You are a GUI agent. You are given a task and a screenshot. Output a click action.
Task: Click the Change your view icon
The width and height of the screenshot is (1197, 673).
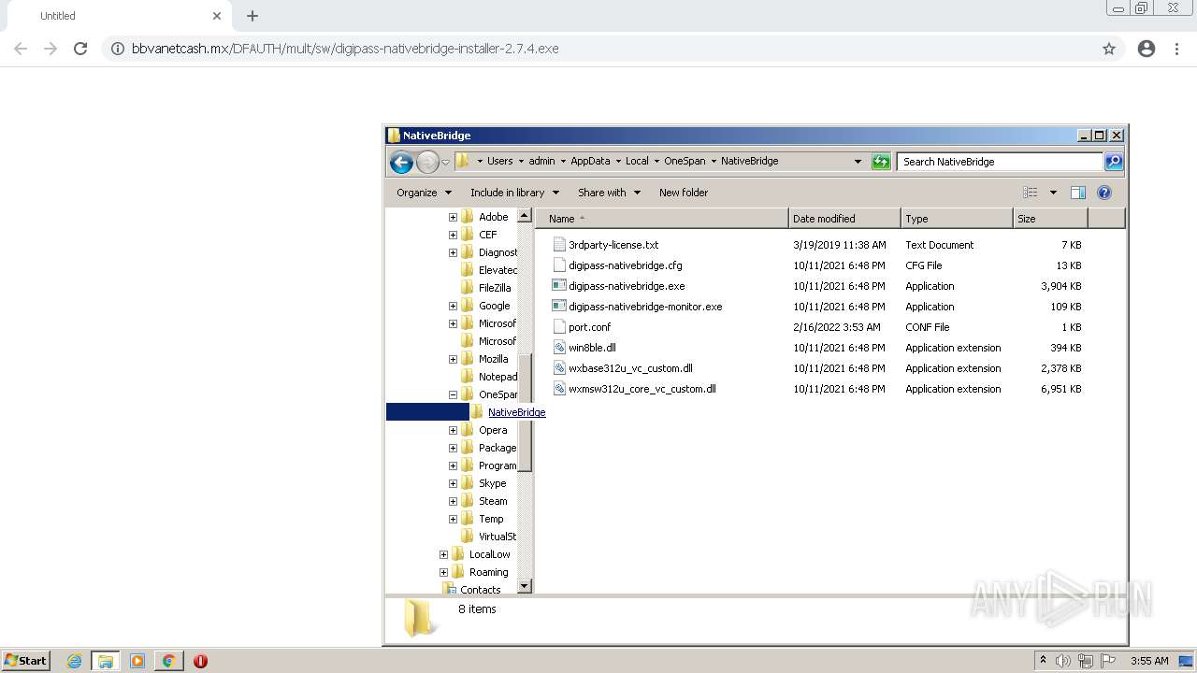(x=1031, y=193)
